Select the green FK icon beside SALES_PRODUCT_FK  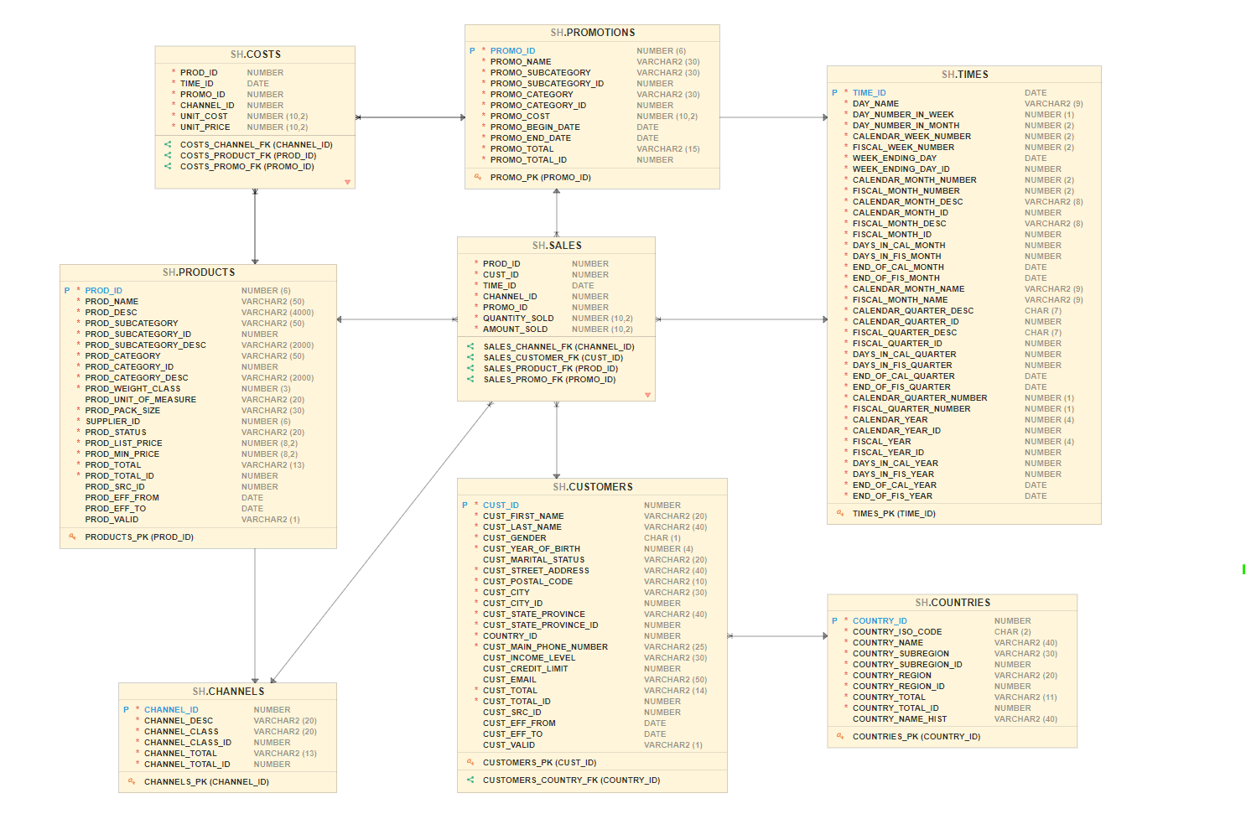pos(469,368)
